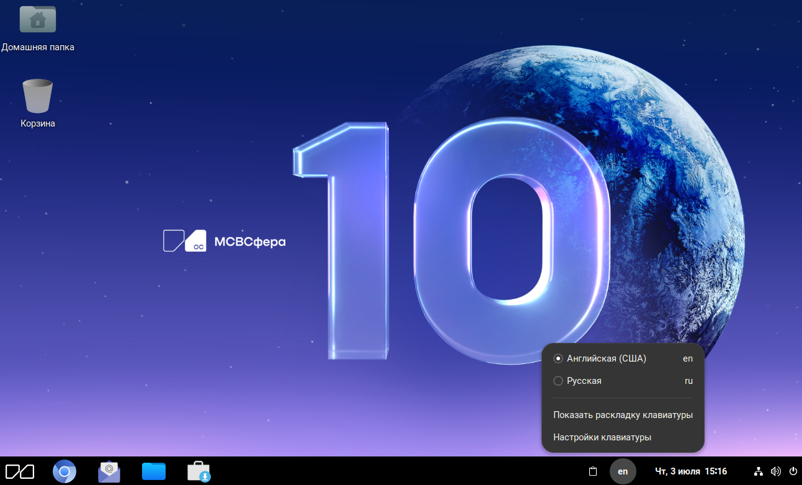Open Настройки клавиатуры from the menu
Image resolution: width=802 pixels, height=485 pixels.
pyautogui.click(x=602, y=437)
